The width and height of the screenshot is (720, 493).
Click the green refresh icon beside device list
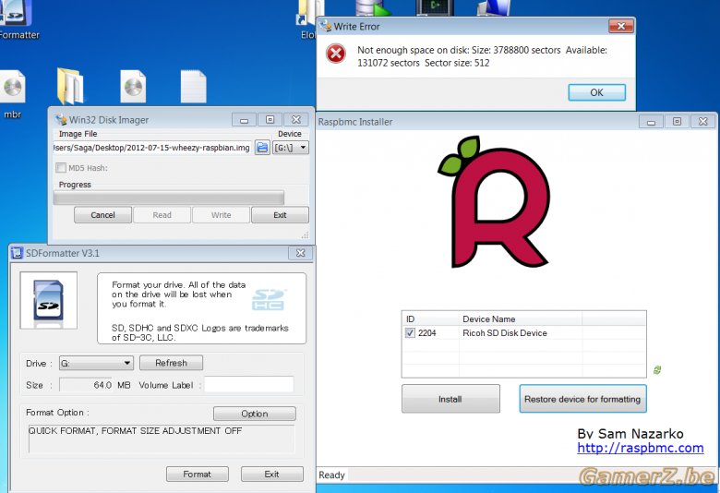tap(657, 370)
